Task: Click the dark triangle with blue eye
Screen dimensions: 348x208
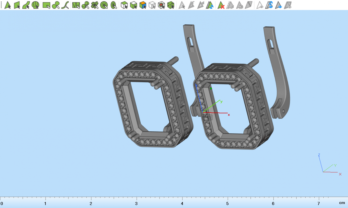Action: [x=279, y=5]
